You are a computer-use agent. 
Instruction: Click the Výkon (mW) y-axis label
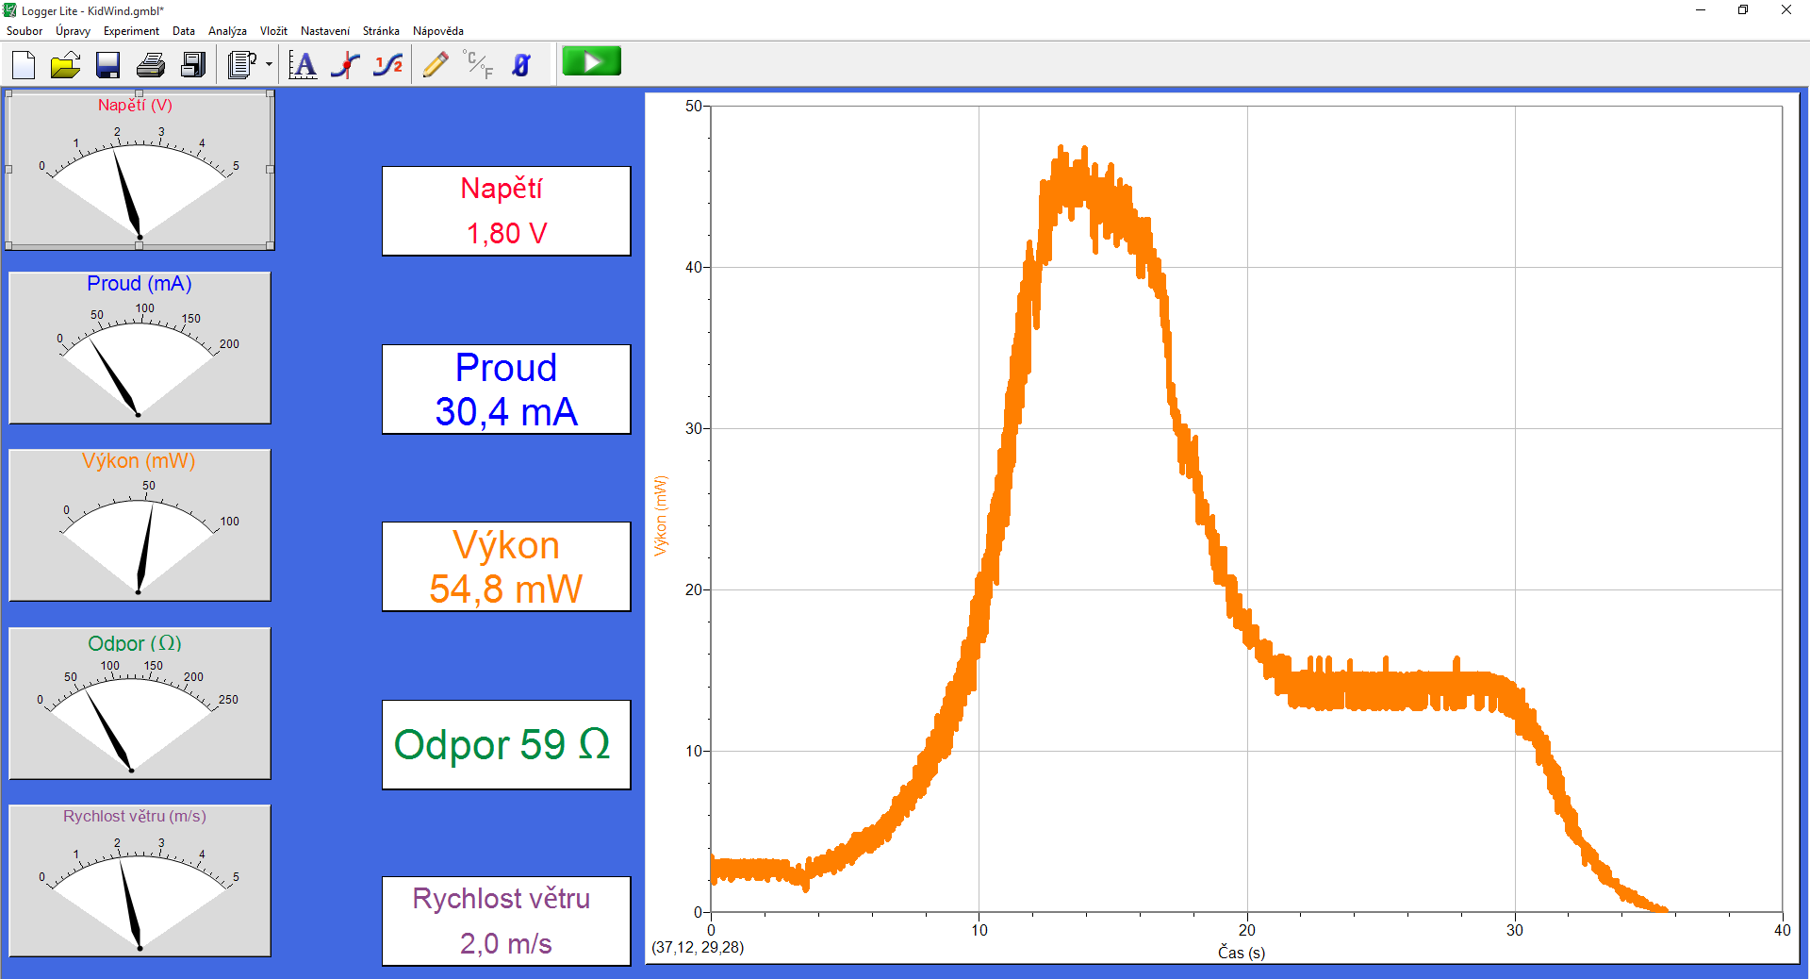(x=660, y=515)
